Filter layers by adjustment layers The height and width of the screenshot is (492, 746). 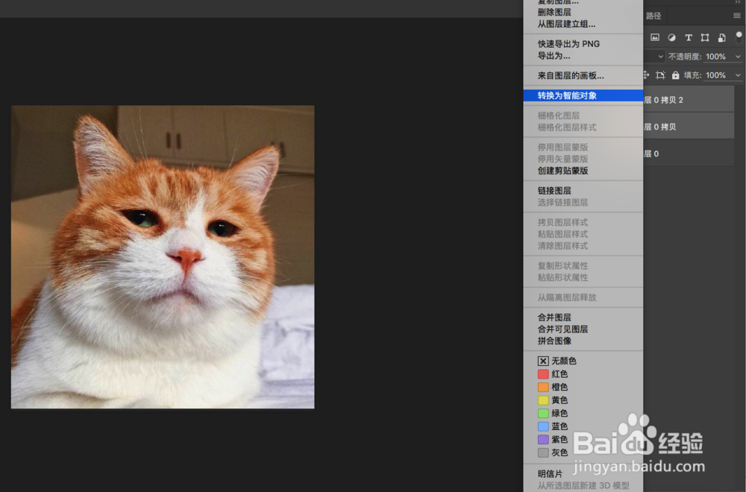[x=672, y=37]
